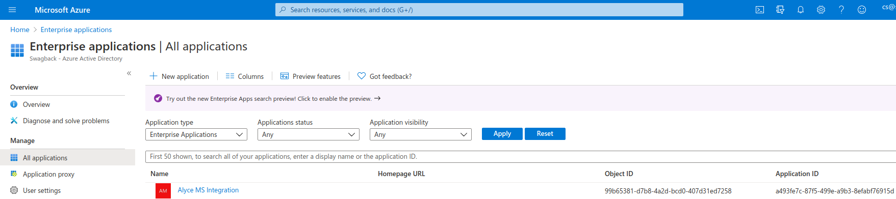
Task: Select All applications in the sidebar
Action: click(67, 158)
